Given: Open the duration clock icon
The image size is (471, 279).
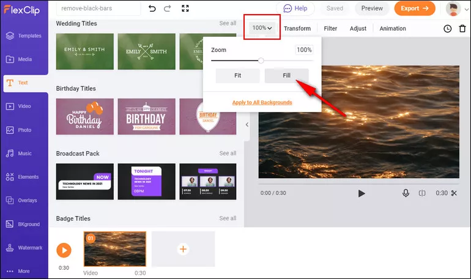Looking at the screenshot, I should click(448, 29).
